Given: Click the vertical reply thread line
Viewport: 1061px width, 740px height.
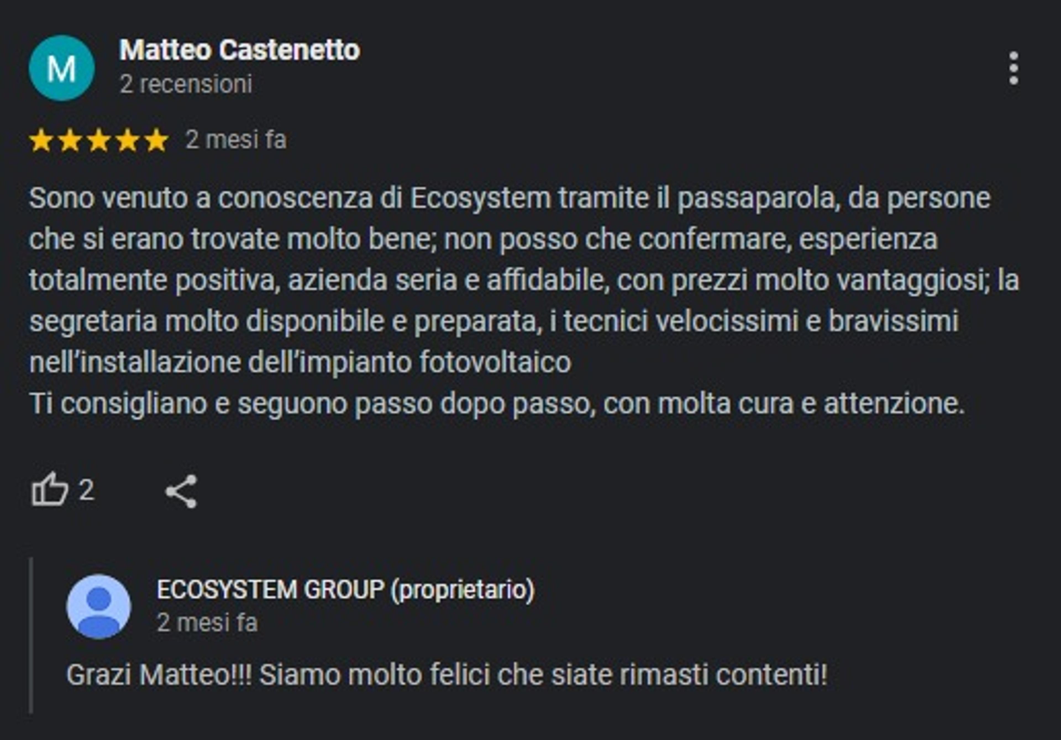Looking at the screenshot, I should click(x=31, y=636).
